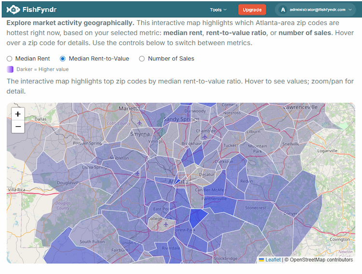This screenshot has width=362, height=274.
Task: Click the Tools menu chevron arrow
Action: coord(225,10)
